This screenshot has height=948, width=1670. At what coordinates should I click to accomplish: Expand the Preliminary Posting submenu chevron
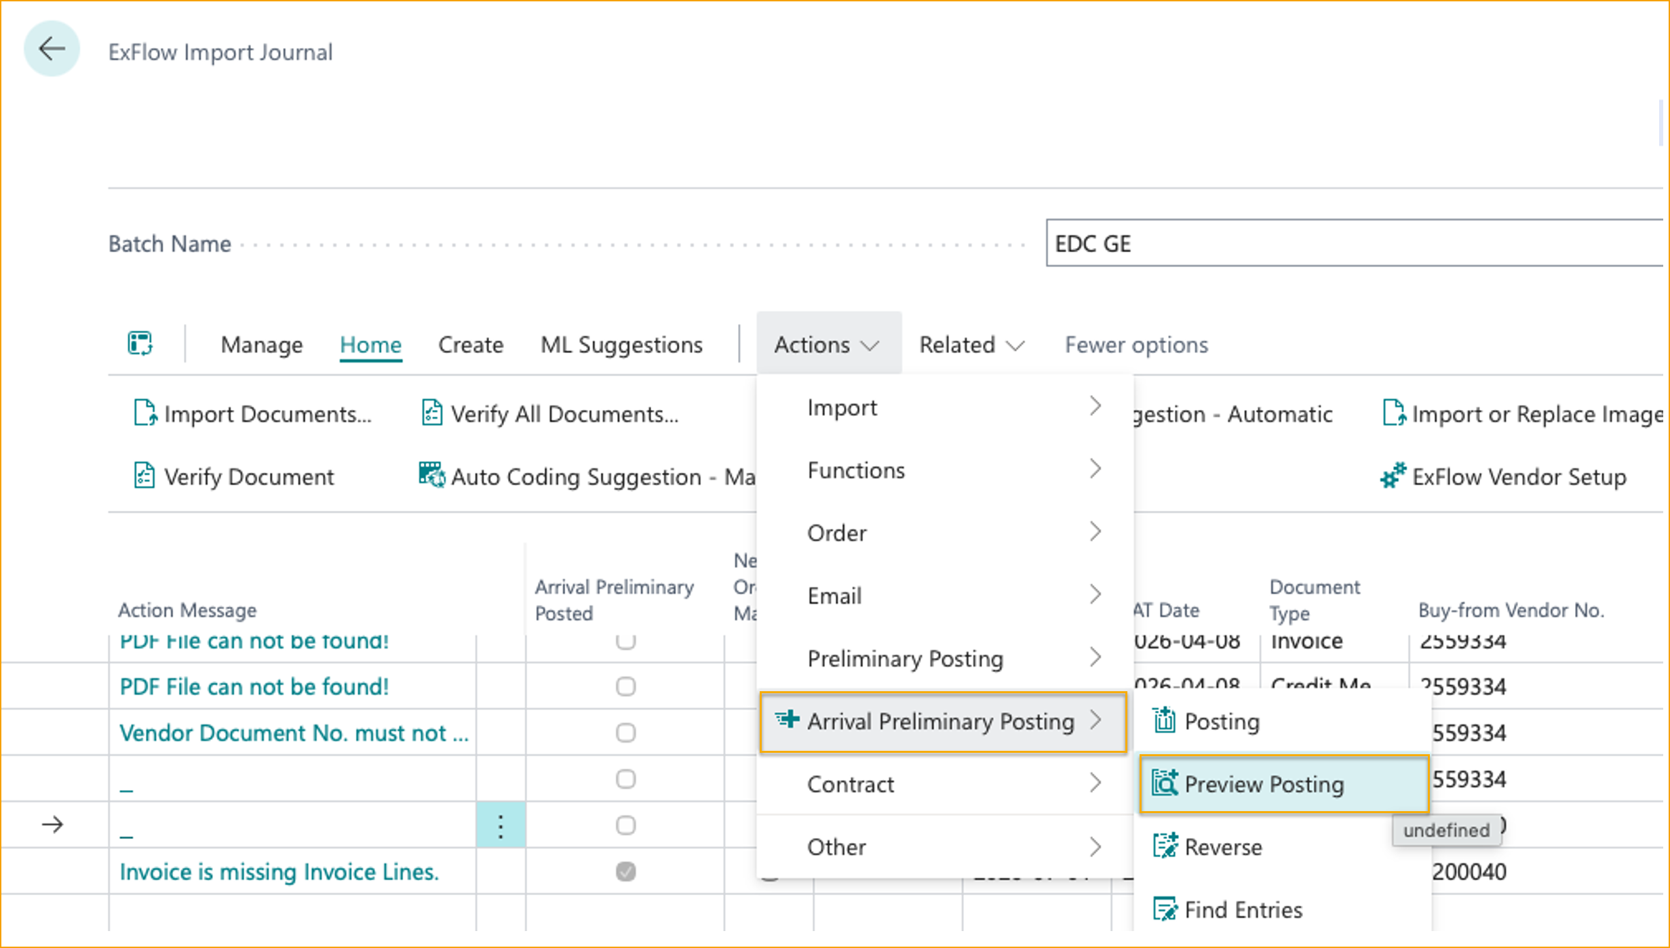click(x=1095, y=657)
